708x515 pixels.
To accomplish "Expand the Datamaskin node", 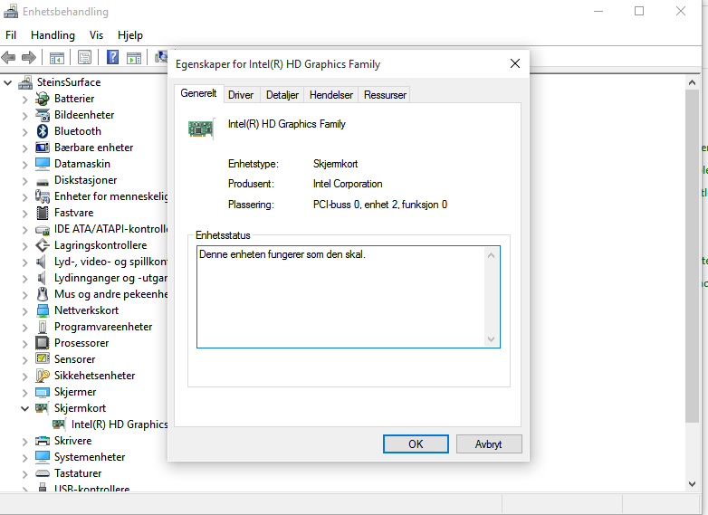I will point(24,165).
